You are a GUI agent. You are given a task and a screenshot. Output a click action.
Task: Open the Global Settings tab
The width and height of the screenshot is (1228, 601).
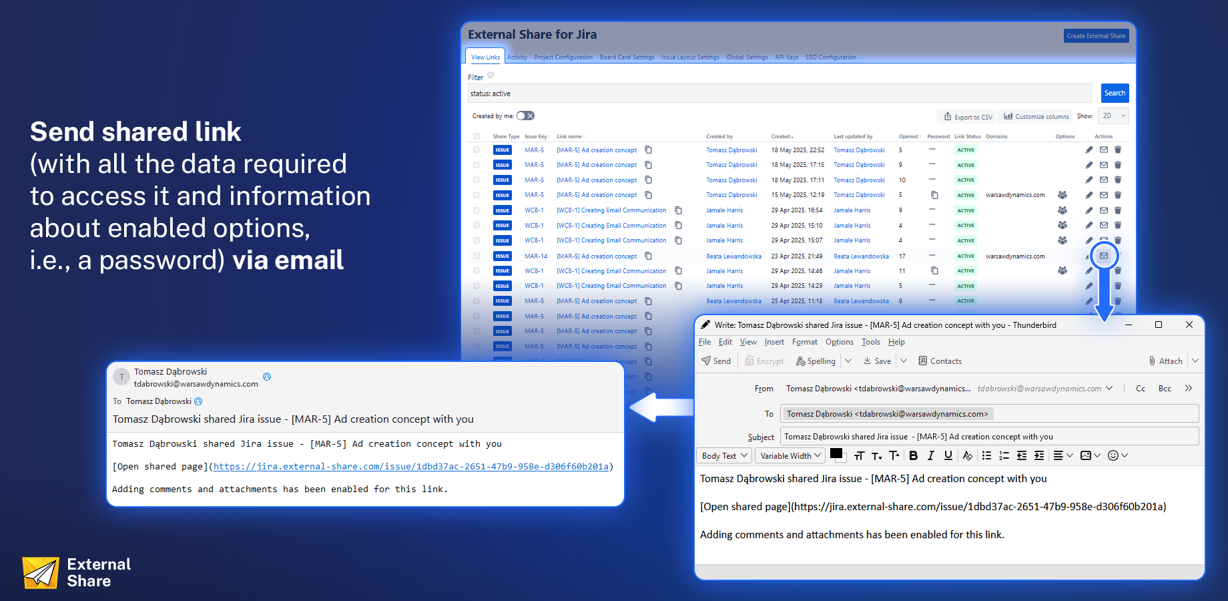(747, 57)
